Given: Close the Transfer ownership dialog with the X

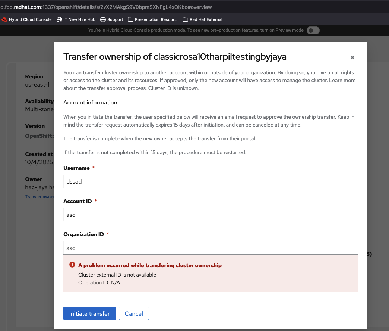Looking at the screenshot, I should (352, 57).
